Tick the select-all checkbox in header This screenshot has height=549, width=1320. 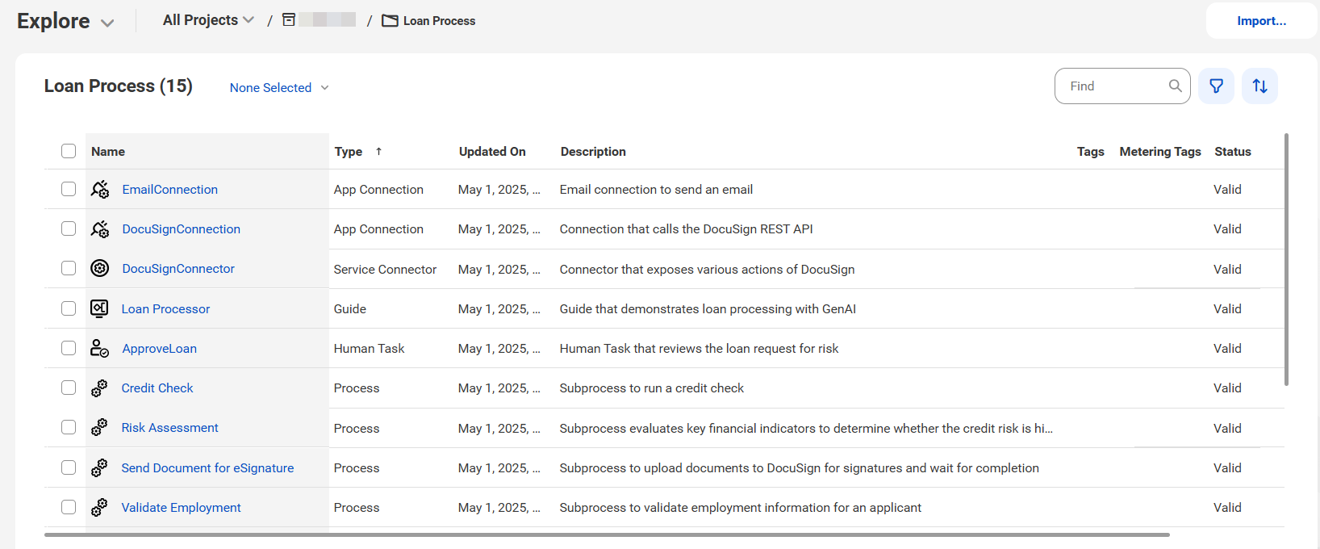pos(69,151)
